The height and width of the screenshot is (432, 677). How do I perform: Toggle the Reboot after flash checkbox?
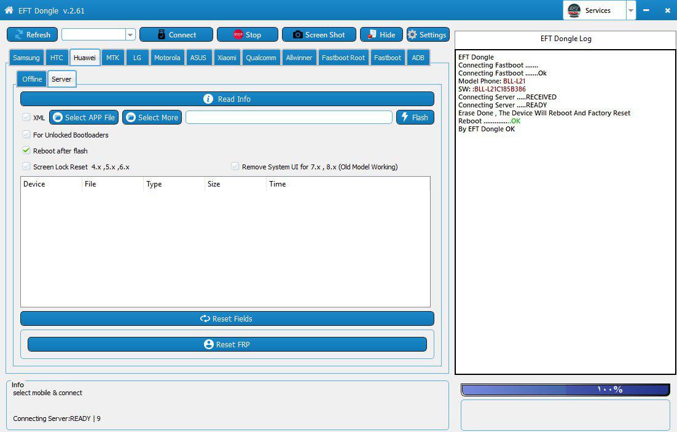26,150
